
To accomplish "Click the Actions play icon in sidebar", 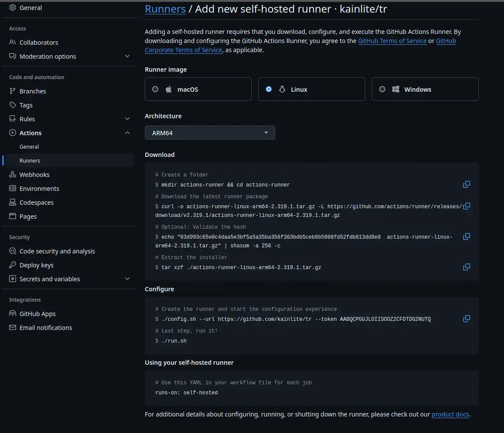I will 13,133.
